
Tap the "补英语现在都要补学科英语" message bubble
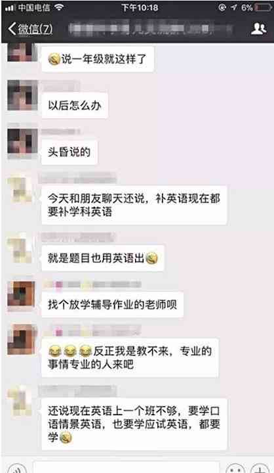click(x=134, y=205)
